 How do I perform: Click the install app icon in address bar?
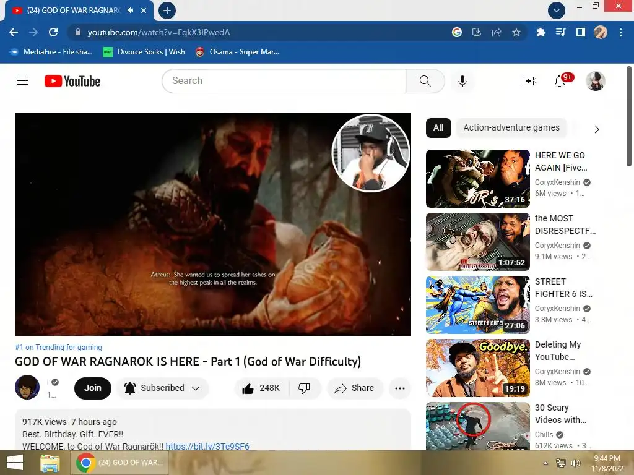pos(476,32)
